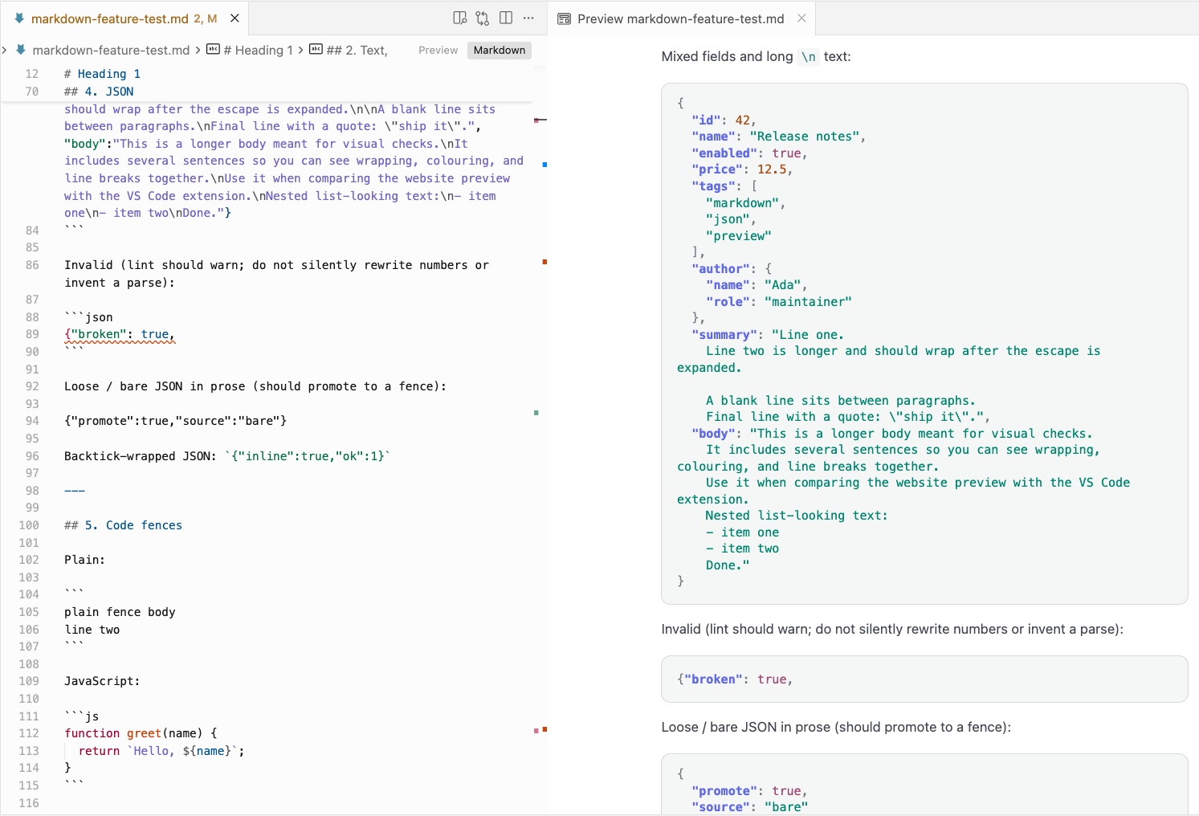
Task: Click the 'Done."' line in preview
Action: click(x=728, y=565)
